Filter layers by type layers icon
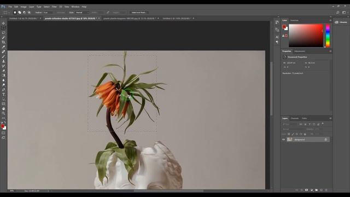 (x=310, y=124)
